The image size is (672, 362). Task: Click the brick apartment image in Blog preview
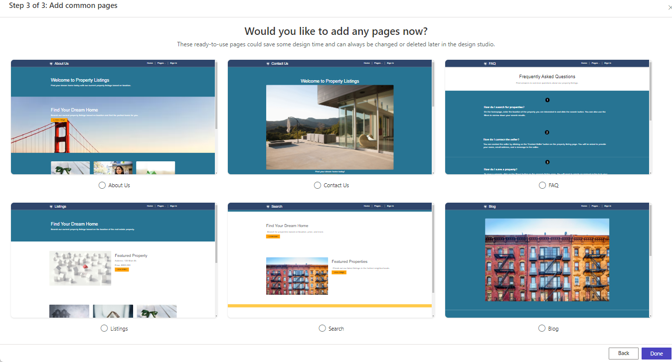pyautogui.click(x=547, y=260)
